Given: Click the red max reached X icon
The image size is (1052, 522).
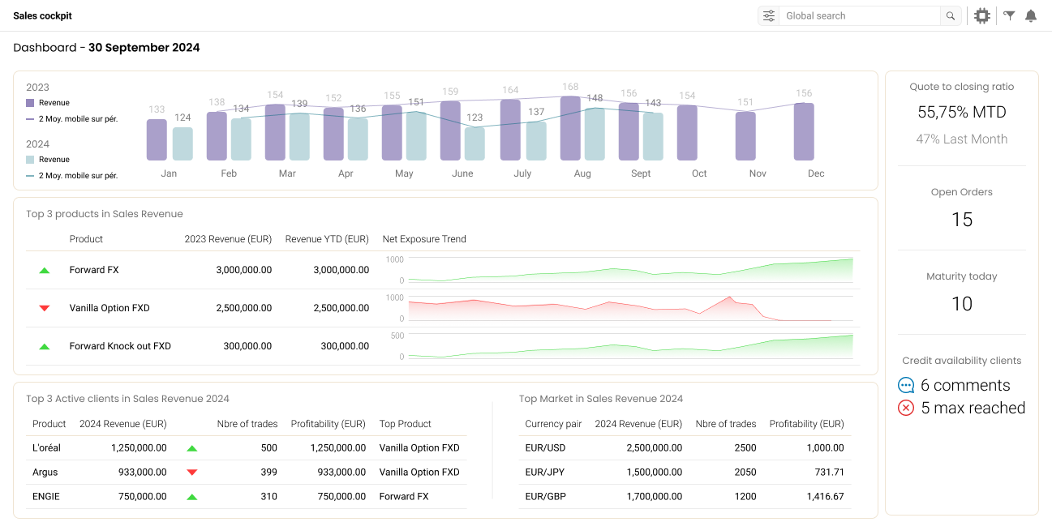Looking at the screenshot, I should [x=906, y=408].
